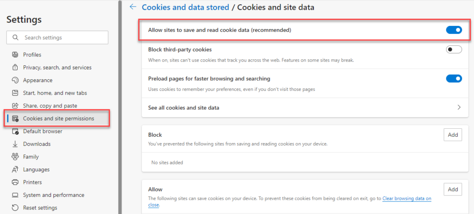Viewport: 474px width, 214px height.
Task: Open Privacy, search, and services settings
Action: [57, 68]
